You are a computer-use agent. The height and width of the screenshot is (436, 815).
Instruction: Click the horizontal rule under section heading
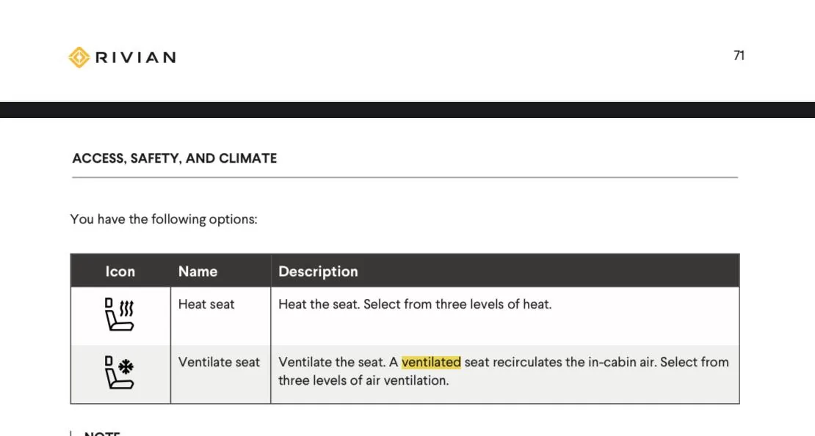pyautogui.click(x=405, y=177)
